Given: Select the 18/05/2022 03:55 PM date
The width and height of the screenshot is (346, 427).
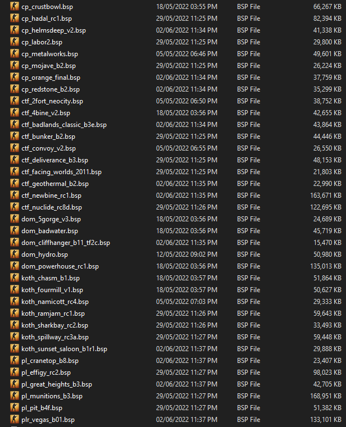Looking at the screenshot, I should click(186, 7).
